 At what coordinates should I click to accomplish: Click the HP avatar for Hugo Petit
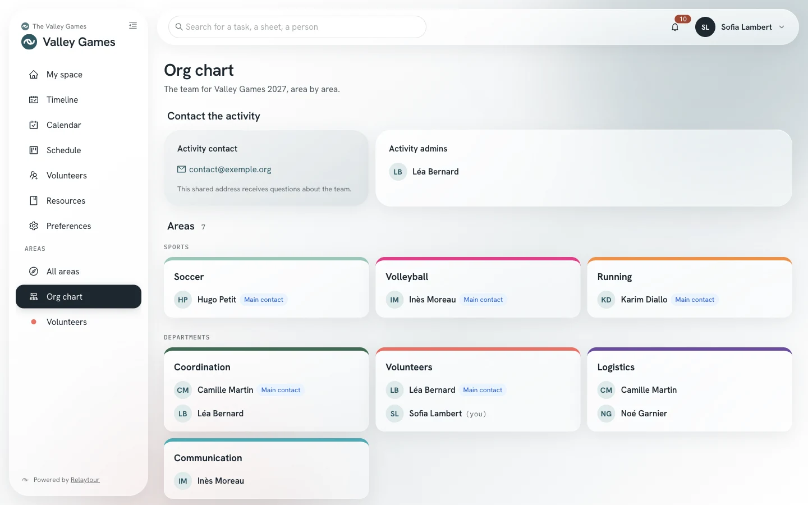pyautogui.click(x=183, y=300)
